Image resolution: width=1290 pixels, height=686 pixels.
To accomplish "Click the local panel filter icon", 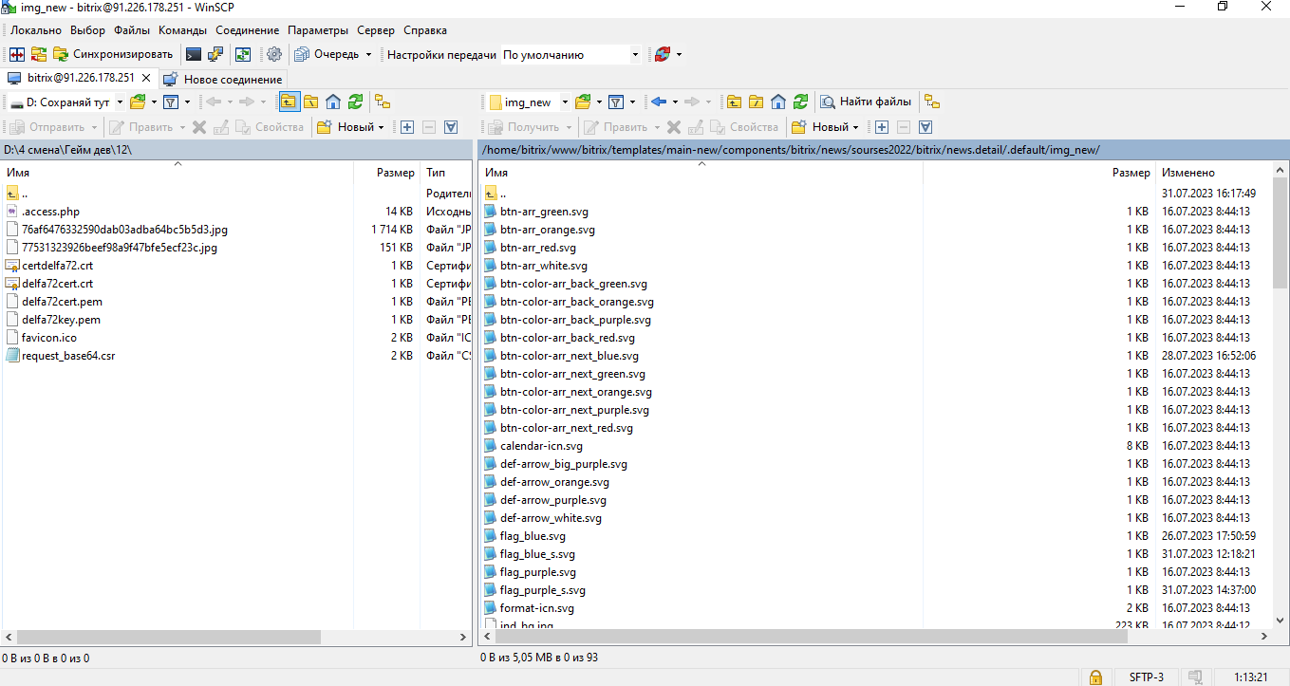I will (171, 102).
